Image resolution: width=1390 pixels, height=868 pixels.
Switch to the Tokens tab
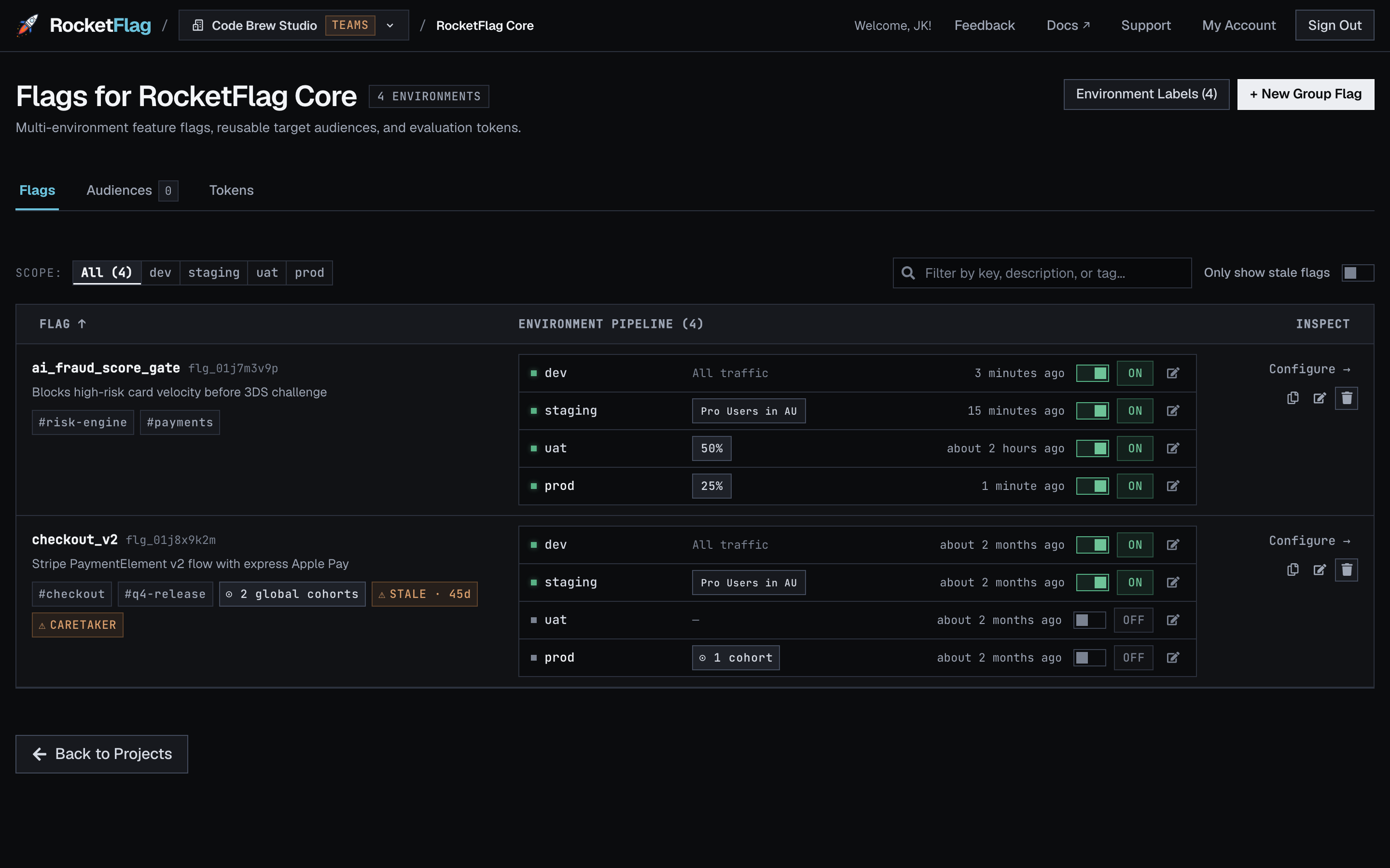point(231,190)
